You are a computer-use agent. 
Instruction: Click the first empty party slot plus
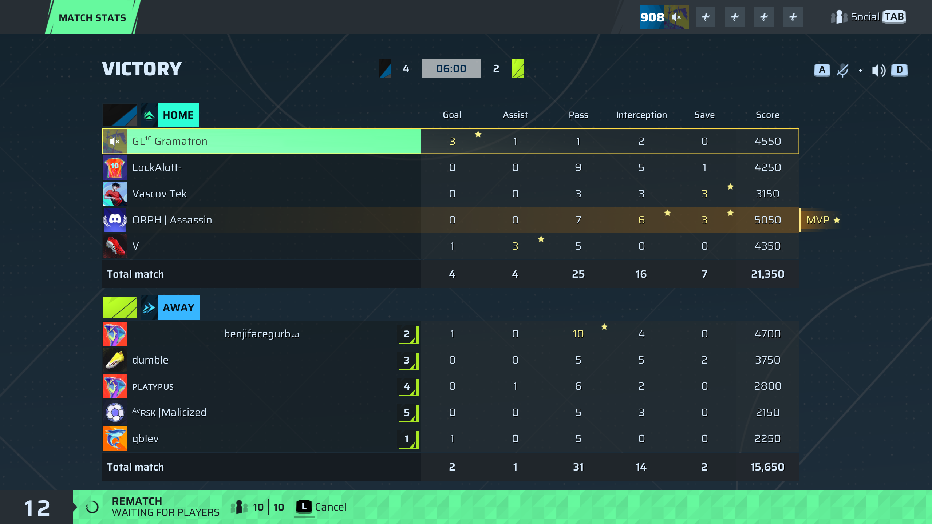coord(706,17)
